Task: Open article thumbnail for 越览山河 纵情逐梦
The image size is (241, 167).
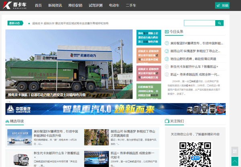Action: click(x=96, y=137)
